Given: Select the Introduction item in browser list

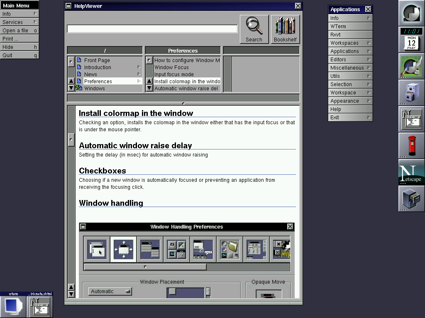Looking at the screenshot, I should click(x=98, y=67).
